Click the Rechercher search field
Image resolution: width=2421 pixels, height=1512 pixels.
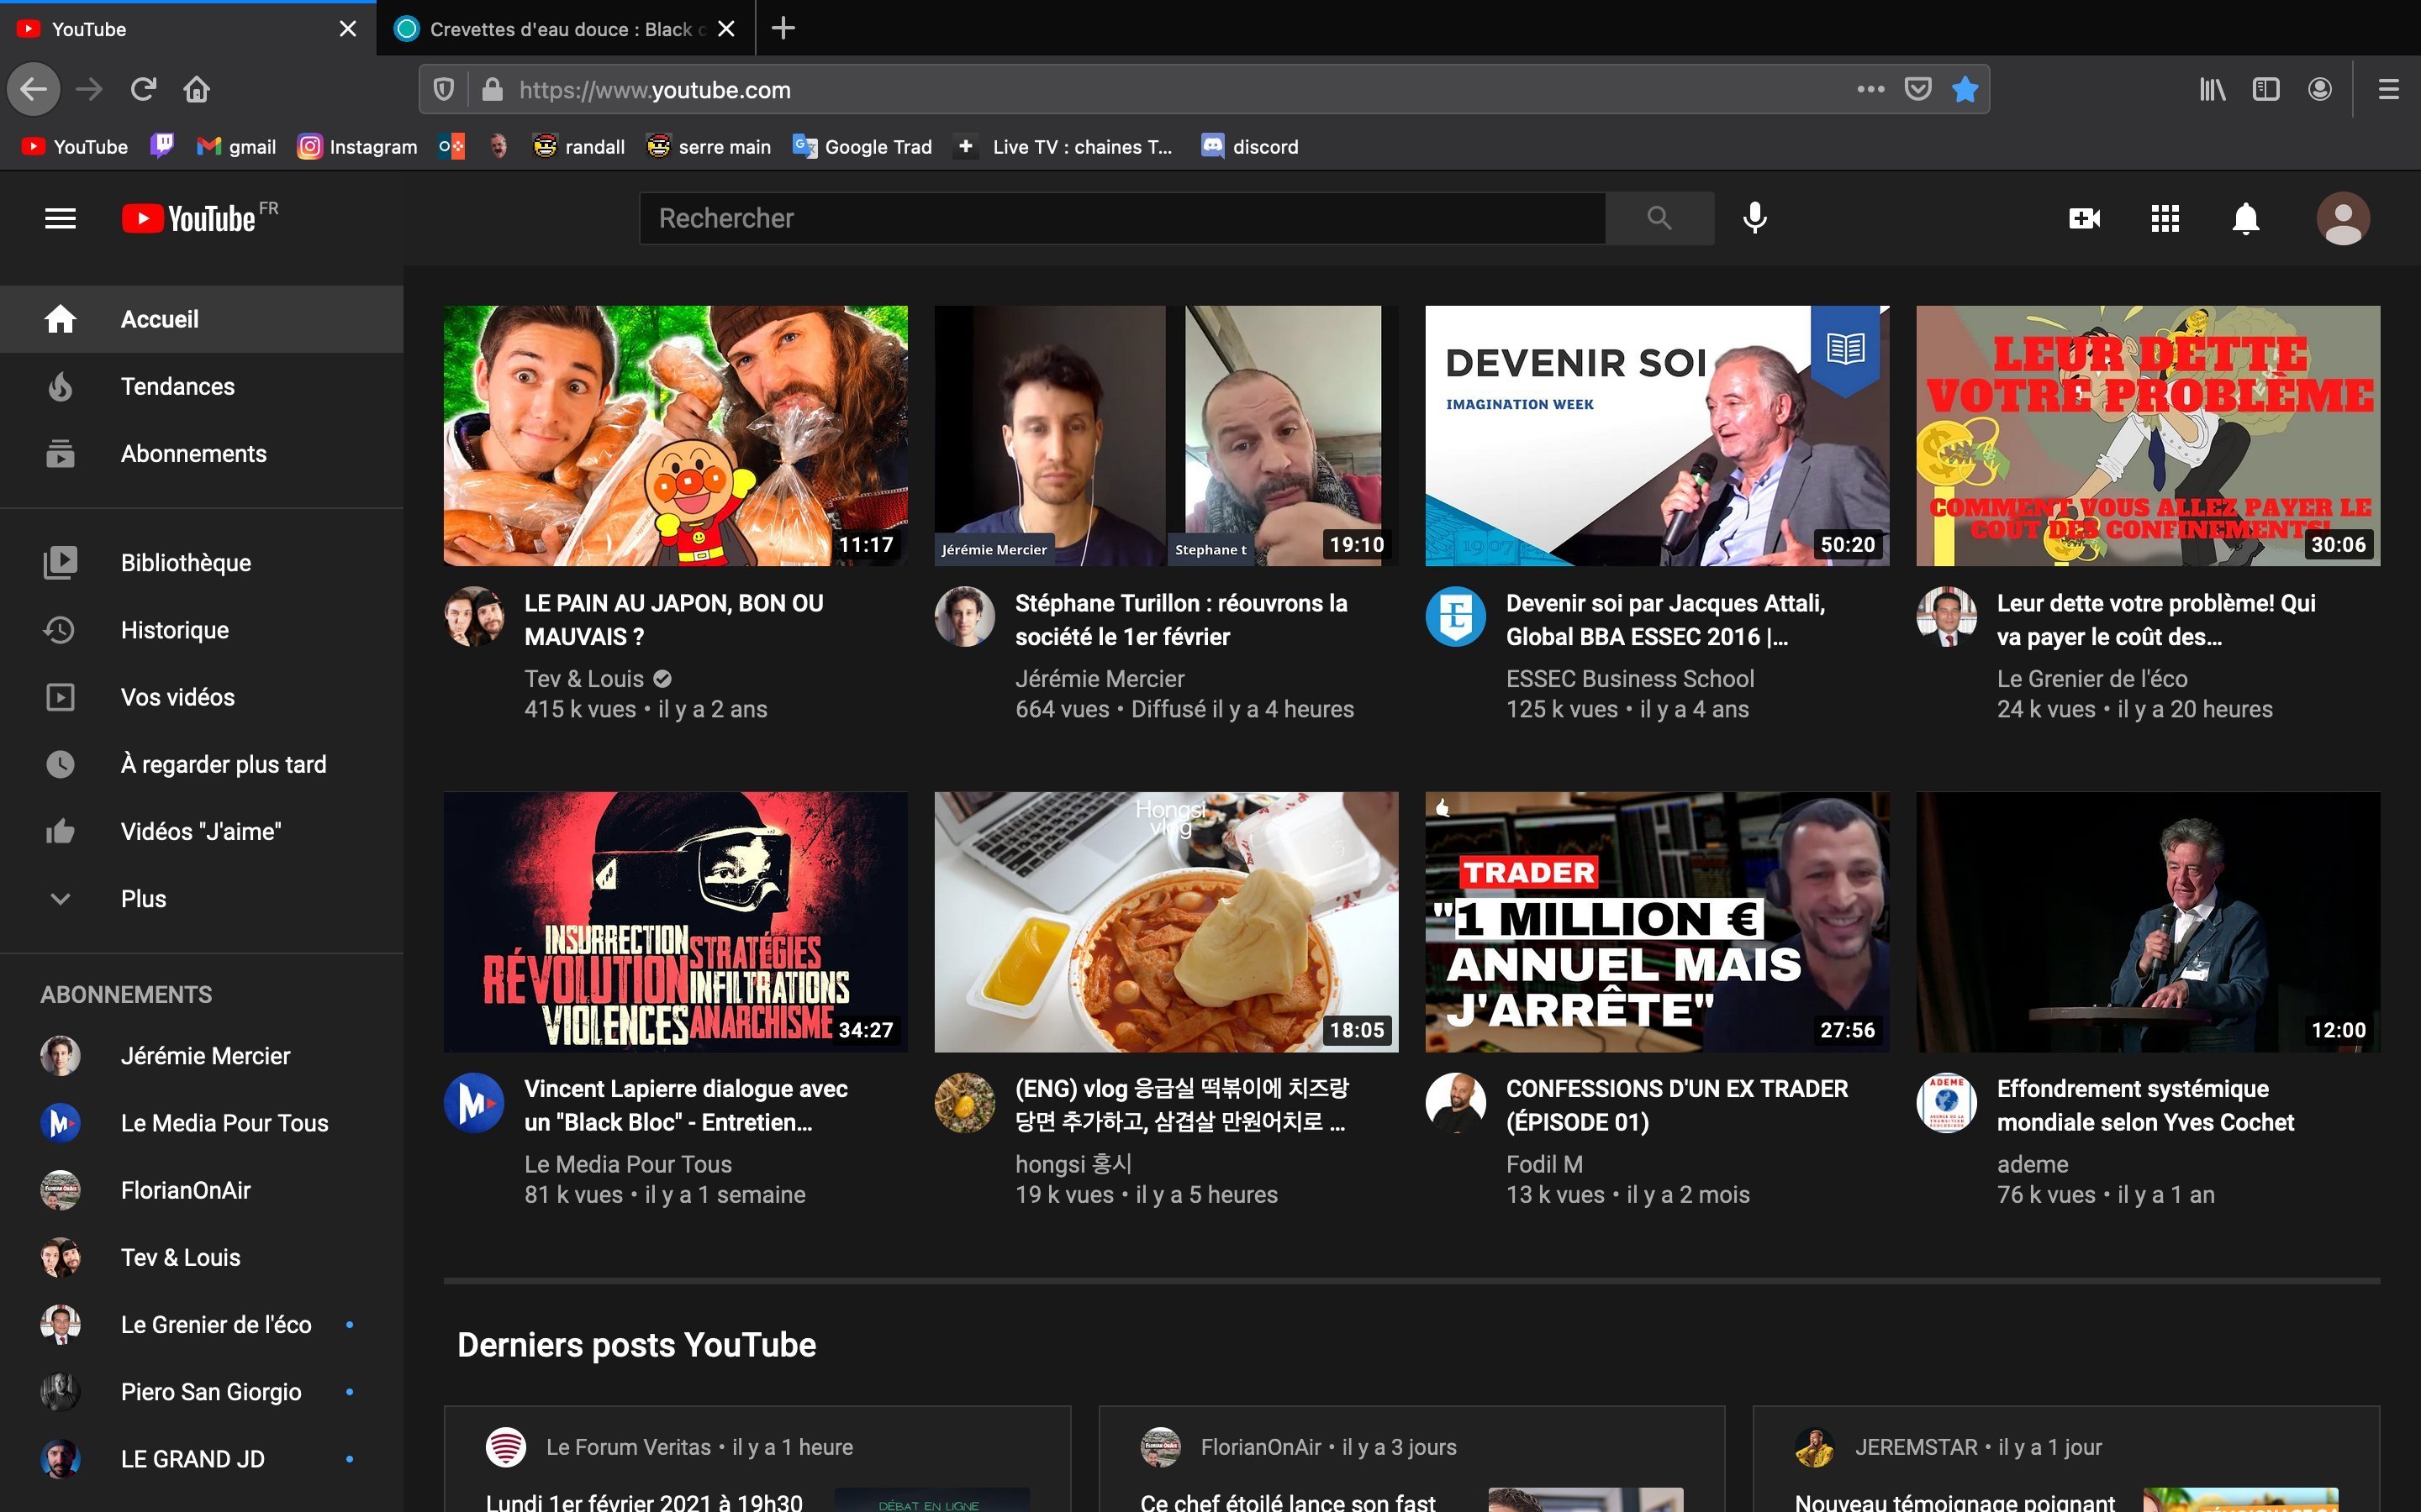1121,218
